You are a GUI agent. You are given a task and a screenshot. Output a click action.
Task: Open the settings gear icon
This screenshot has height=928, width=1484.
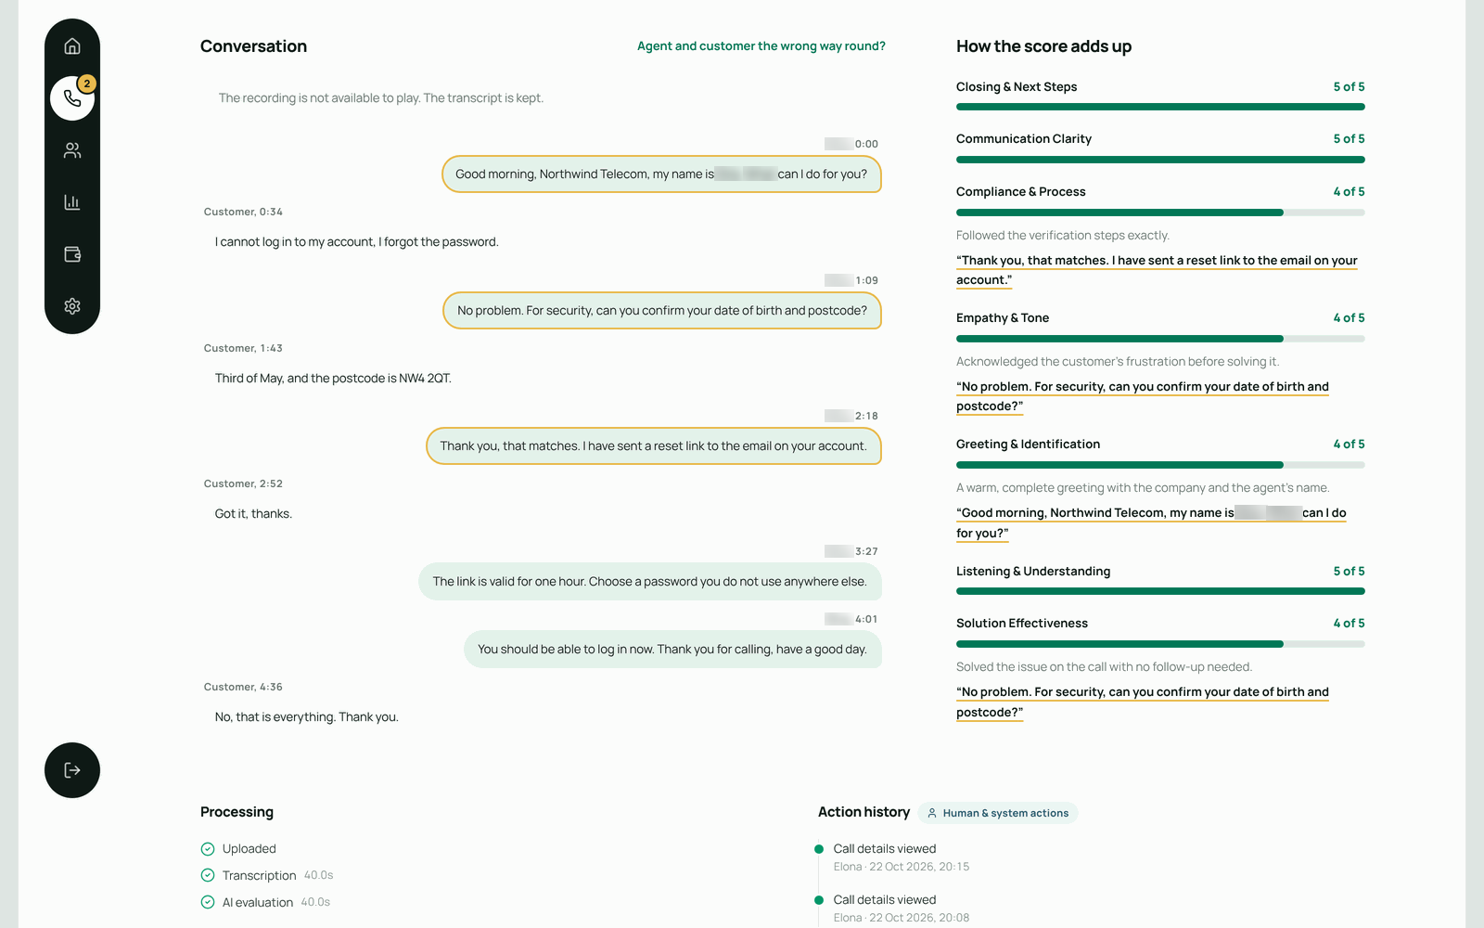point(72,306)
